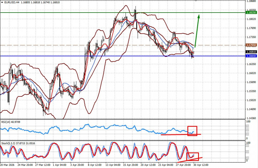Open the chart menu triangle beside EURUSD,H4

[2, 3]
